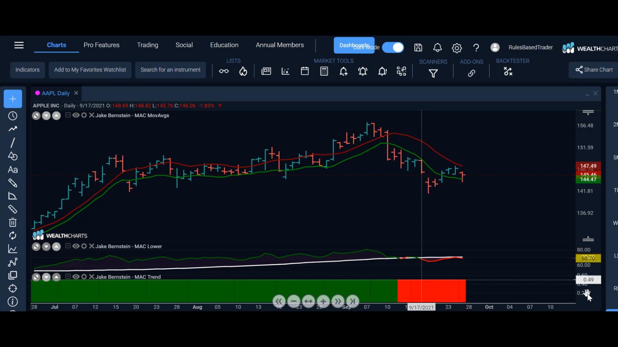This screenshot has height=347, width=618.
Task: Toggle visibility of MAC Trend indicator
Action: click(76, 277)
